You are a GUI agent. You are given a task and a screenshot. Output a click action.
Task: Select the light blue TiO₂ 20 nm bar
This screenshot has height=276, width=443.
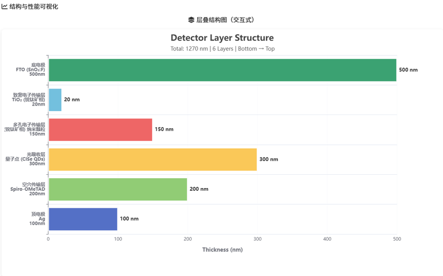[55, 100]
